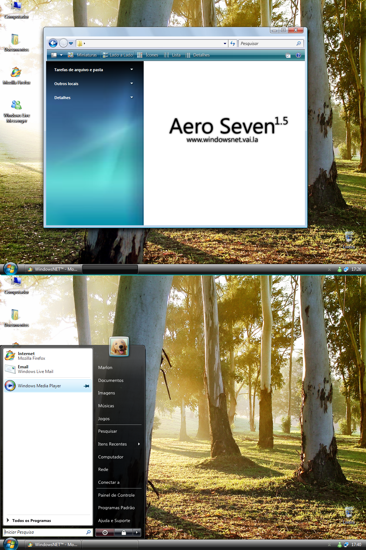366x550 pixels.
Task: Open Jogos in Start menu
Action: (x=104, y=419)
